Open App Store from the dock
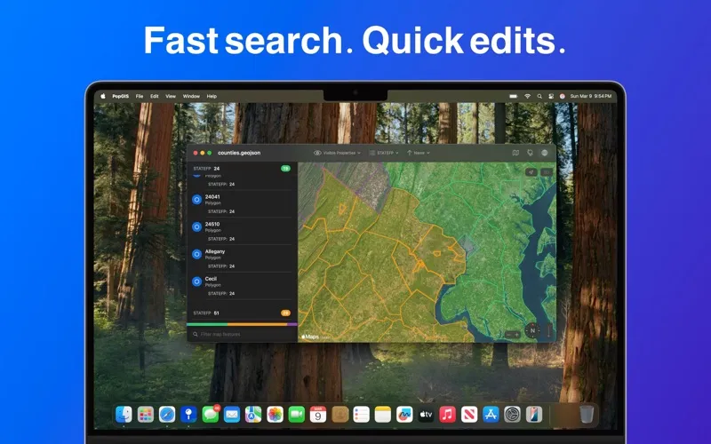Viewport: 711px width, 444px height. 491,414
